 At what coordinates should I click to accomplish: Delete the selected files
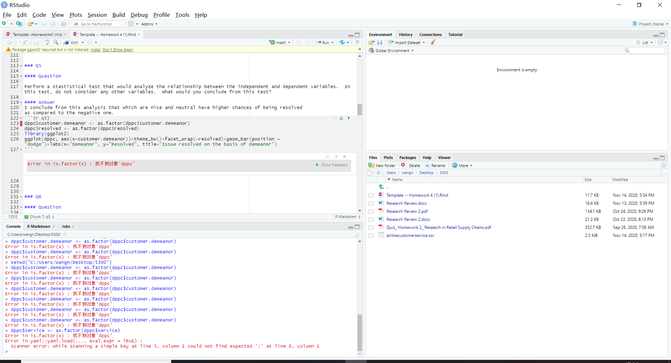pos(411,166)
